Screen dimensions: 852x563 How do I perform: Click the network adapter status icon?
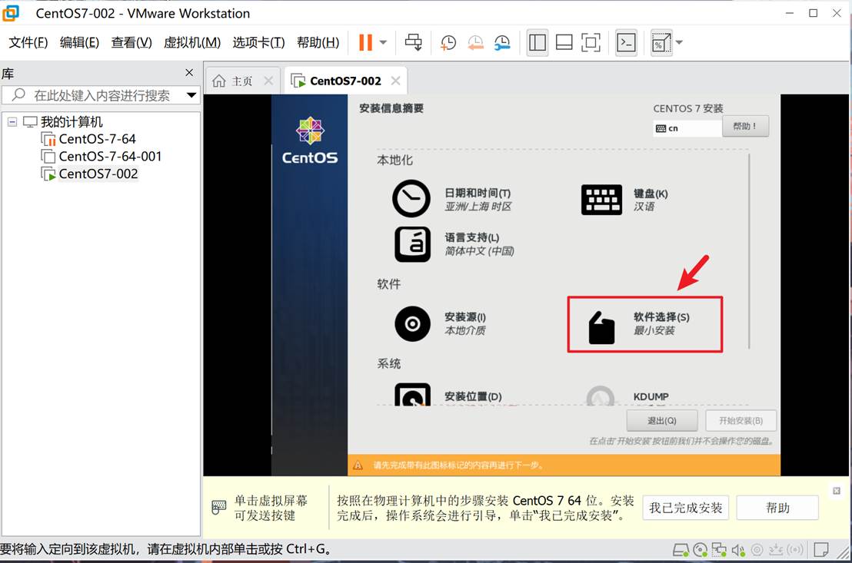coord(719,550)
